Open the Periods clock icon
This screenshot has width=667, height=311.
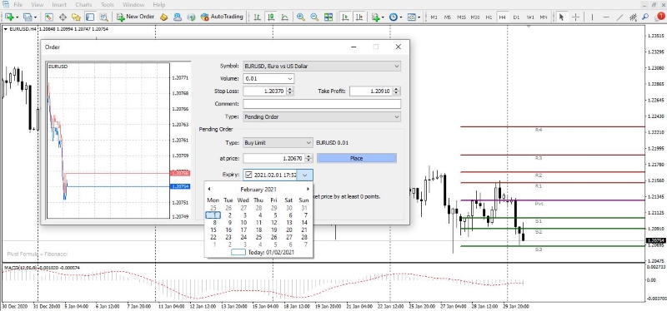(393, 17)
